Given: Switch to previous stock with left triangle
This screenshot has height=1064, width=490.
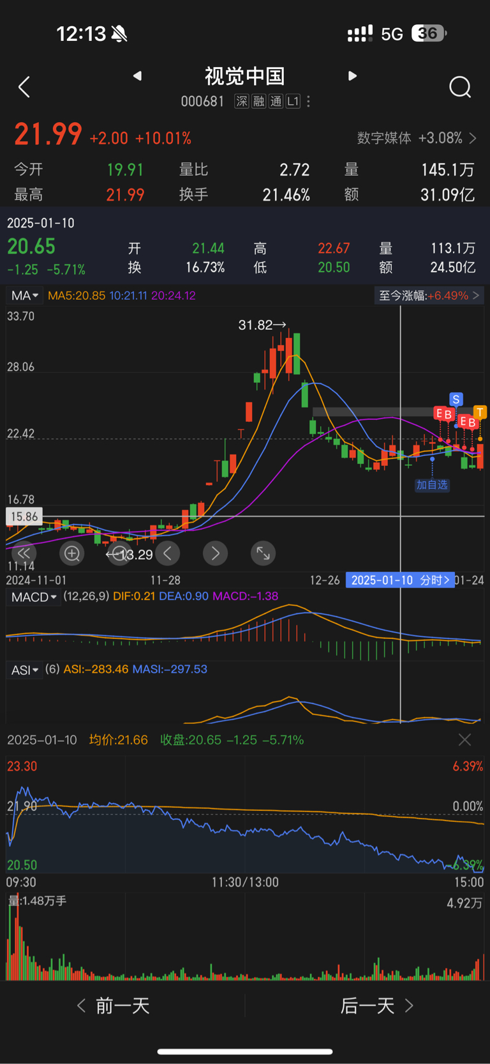Looking at the screenshot, I should pos(137,76).
